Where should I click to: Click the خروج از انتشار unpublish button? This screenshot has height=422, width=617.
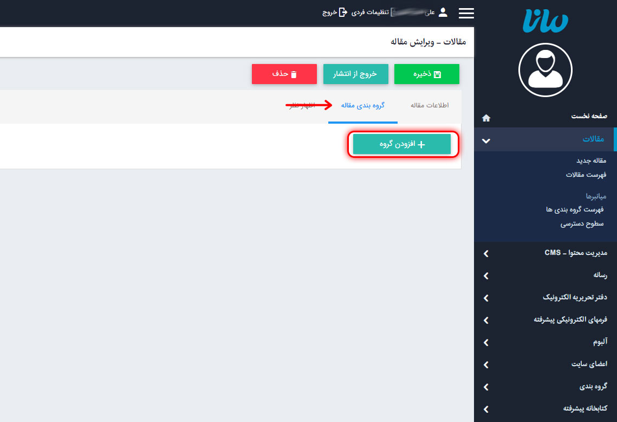coord(355,74)
